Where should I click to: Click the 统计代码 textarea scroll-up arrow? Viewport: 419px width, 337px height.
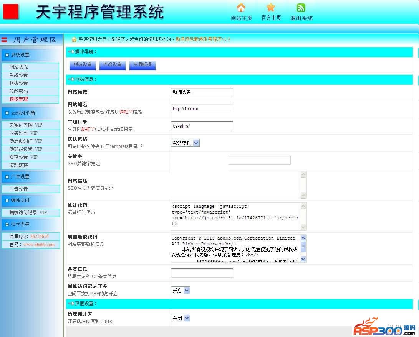click(x=303, y=206)
